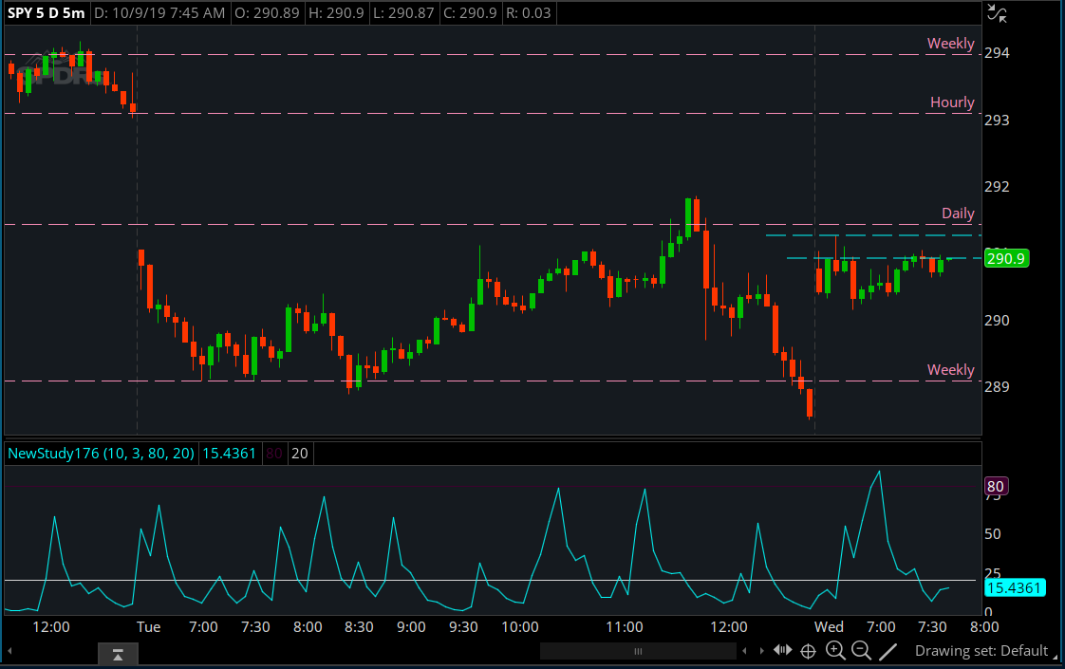Select the crosshair pan tool icon

pos(809,651)
